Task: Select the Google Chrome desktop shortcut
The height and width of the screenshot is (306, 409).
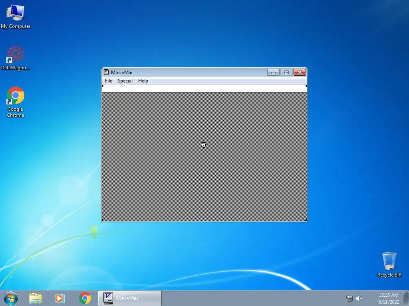Action: (16, 102)
